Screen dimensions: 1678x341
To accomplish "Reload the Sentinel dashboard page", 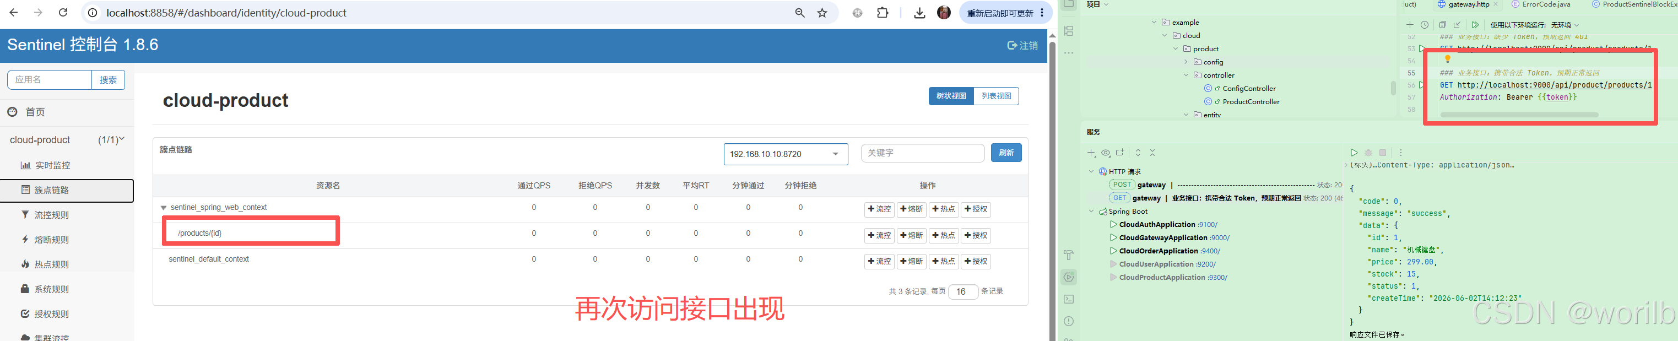I will click(x=63, y=12).
